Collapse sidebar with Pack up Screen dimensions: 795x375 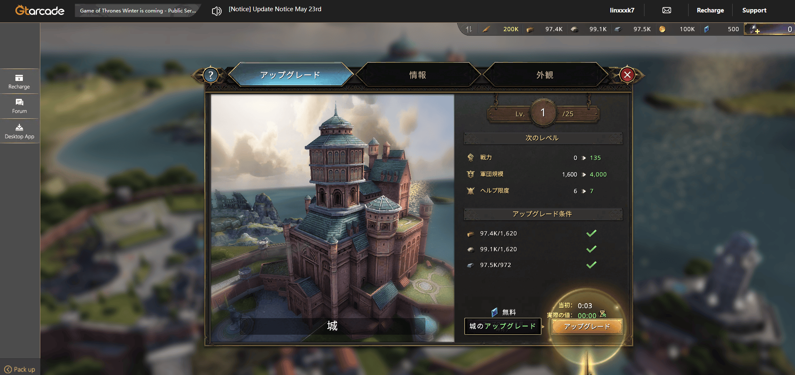[x=20, y=369]
